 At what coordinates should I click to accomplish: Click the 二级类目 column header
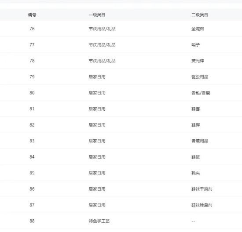tap(200, 15)
